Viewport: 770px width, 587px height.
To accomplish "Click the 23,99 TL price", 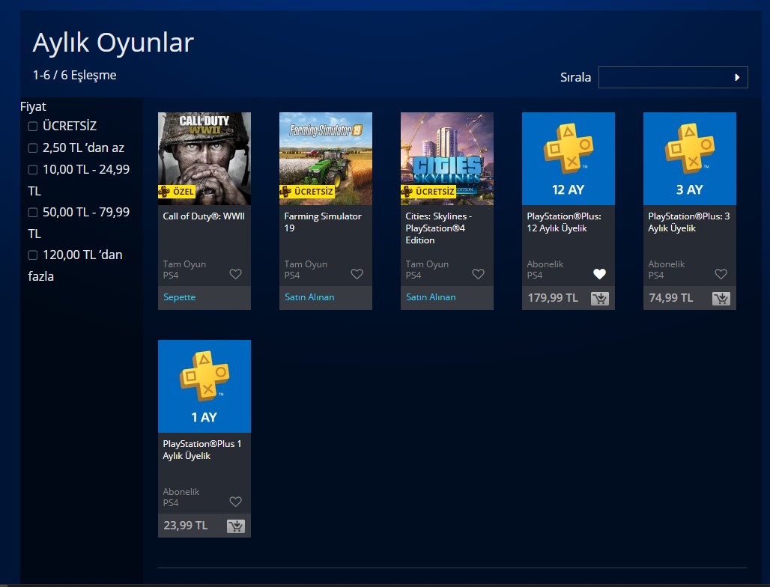I will [186, 526].
